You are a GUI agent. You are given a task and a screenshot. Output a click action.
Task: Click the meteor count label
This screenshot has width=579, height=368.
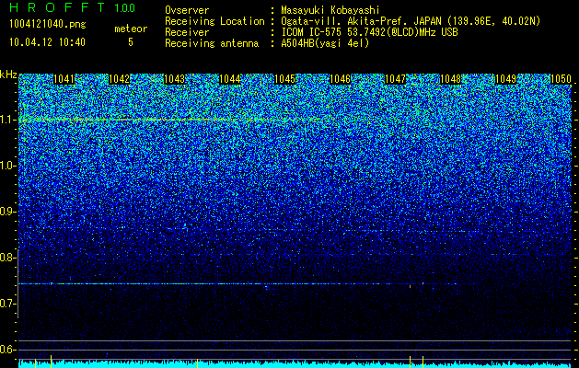click(x=131, y=29)
